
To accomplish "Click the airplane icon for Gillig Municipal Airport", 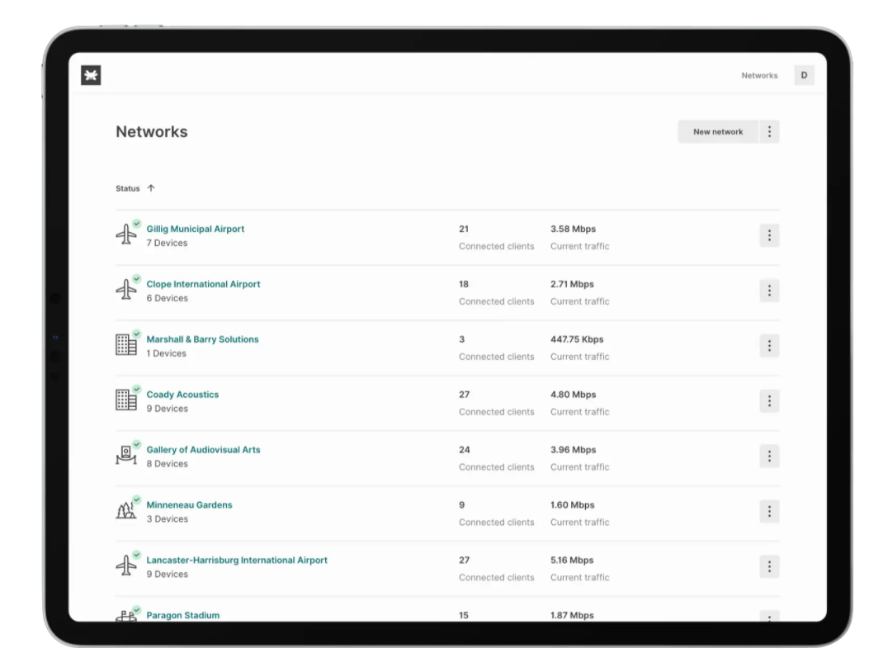I will click(126, 234).
